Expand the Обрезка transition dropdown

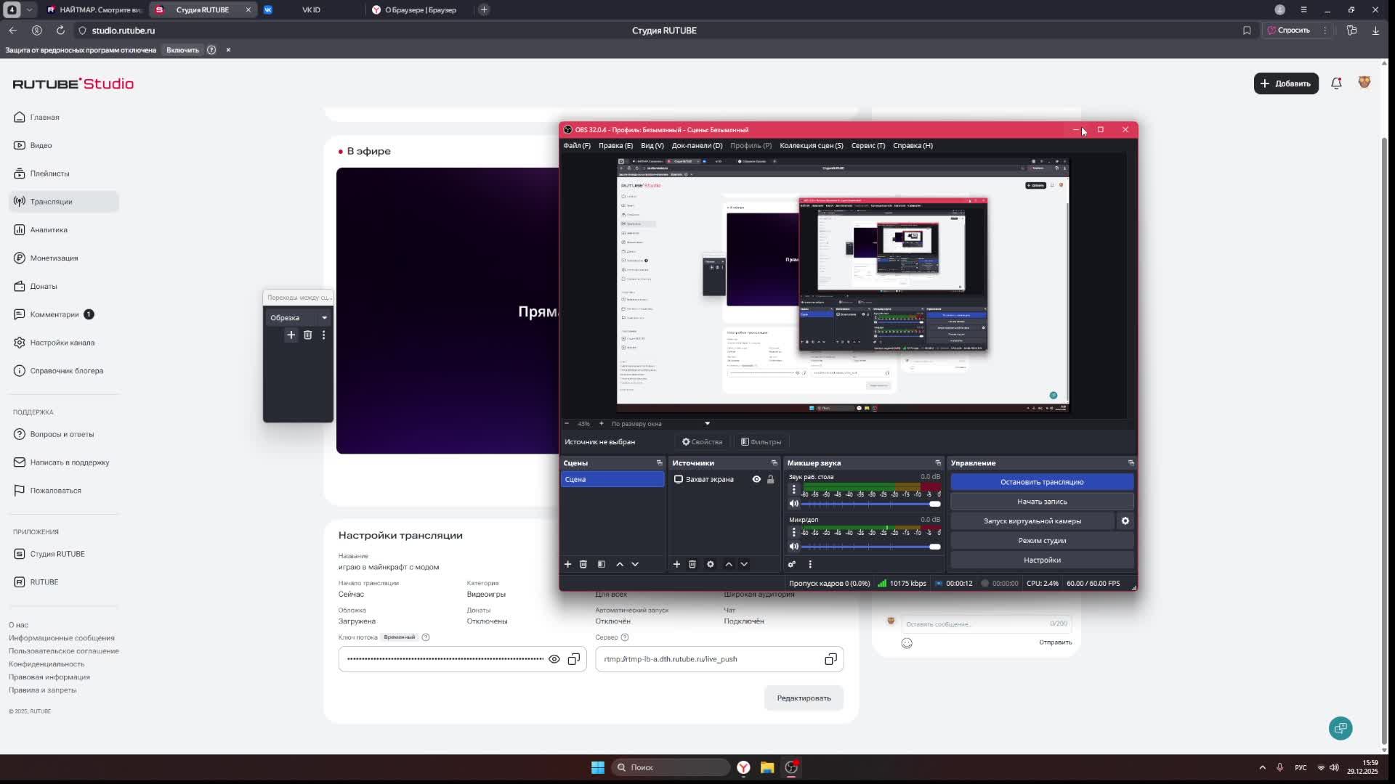coord(324,318)
